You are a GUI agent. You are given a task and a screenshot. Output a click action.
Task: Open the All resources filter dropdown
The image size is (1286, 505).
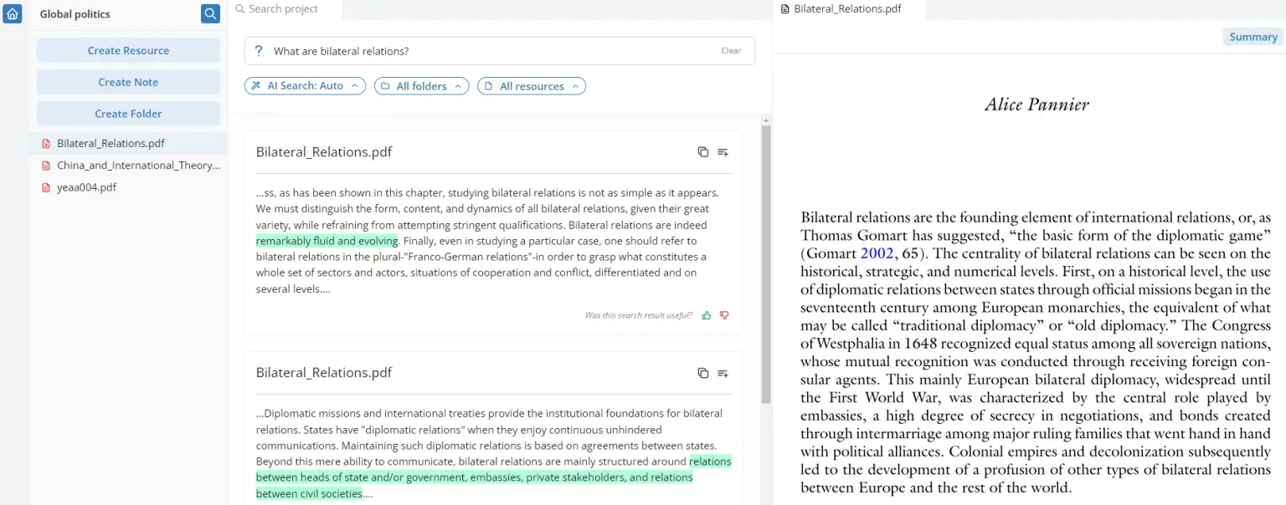531,86
